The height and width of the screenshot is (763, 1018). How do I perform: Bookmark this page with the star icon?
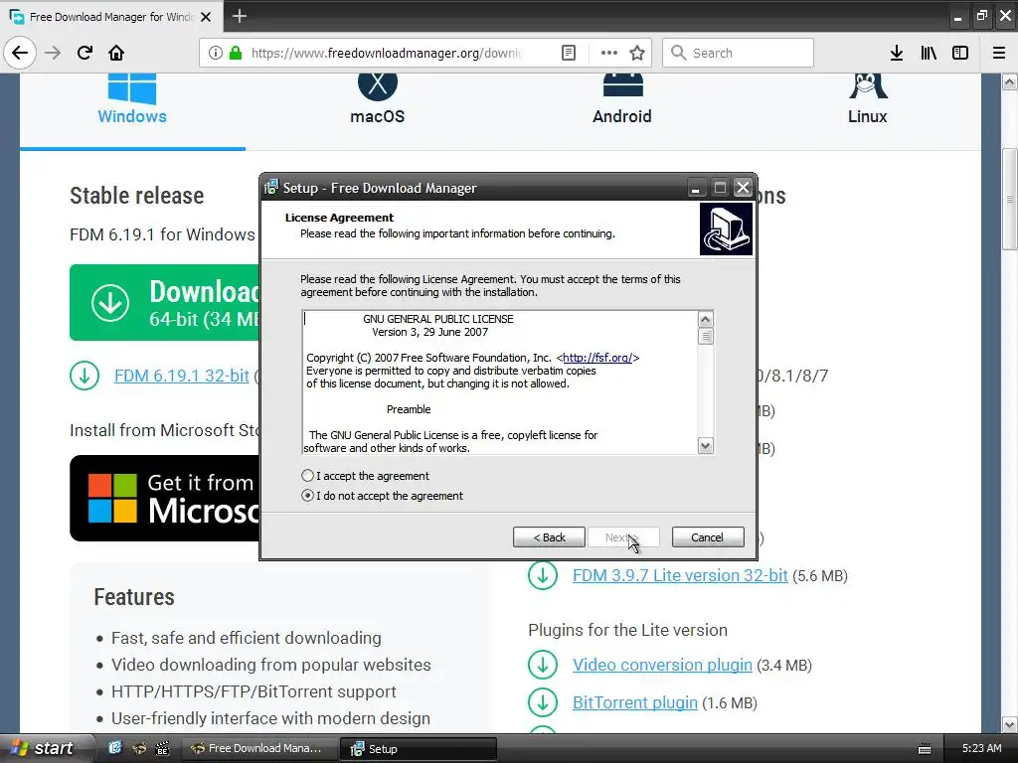tap(637, 53)
